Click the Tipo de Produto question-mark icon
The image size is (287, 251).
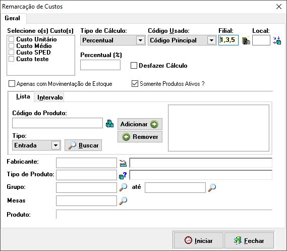pyautogui.click(x=123, y=176)
